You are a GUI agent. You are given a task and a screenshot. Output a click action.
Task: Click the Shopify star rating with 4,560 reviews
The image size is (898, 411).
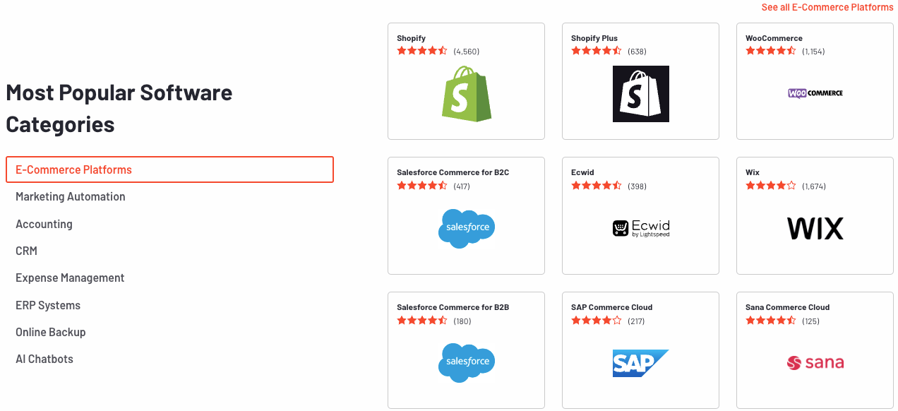(438, 51)
